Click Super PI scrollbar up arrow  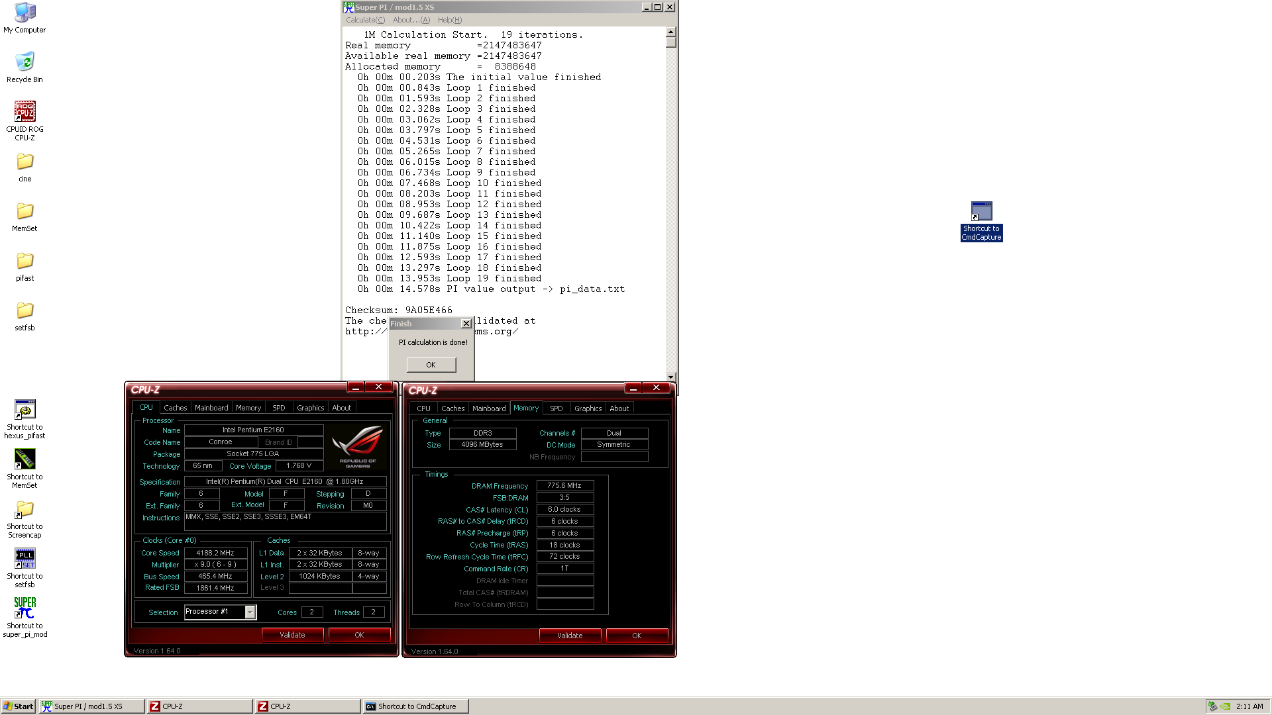point(670,32)
